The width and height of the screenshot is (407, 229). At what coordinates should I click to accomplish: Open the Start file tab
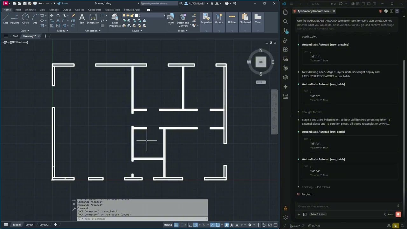16,36
